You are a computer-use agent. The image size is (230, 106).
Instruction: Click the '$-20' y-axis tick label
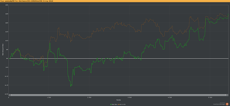click(7, 94)
